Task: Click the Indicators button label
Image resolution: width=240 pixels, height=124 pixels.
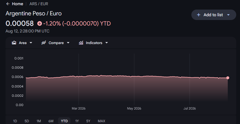Action: point(94,43)
